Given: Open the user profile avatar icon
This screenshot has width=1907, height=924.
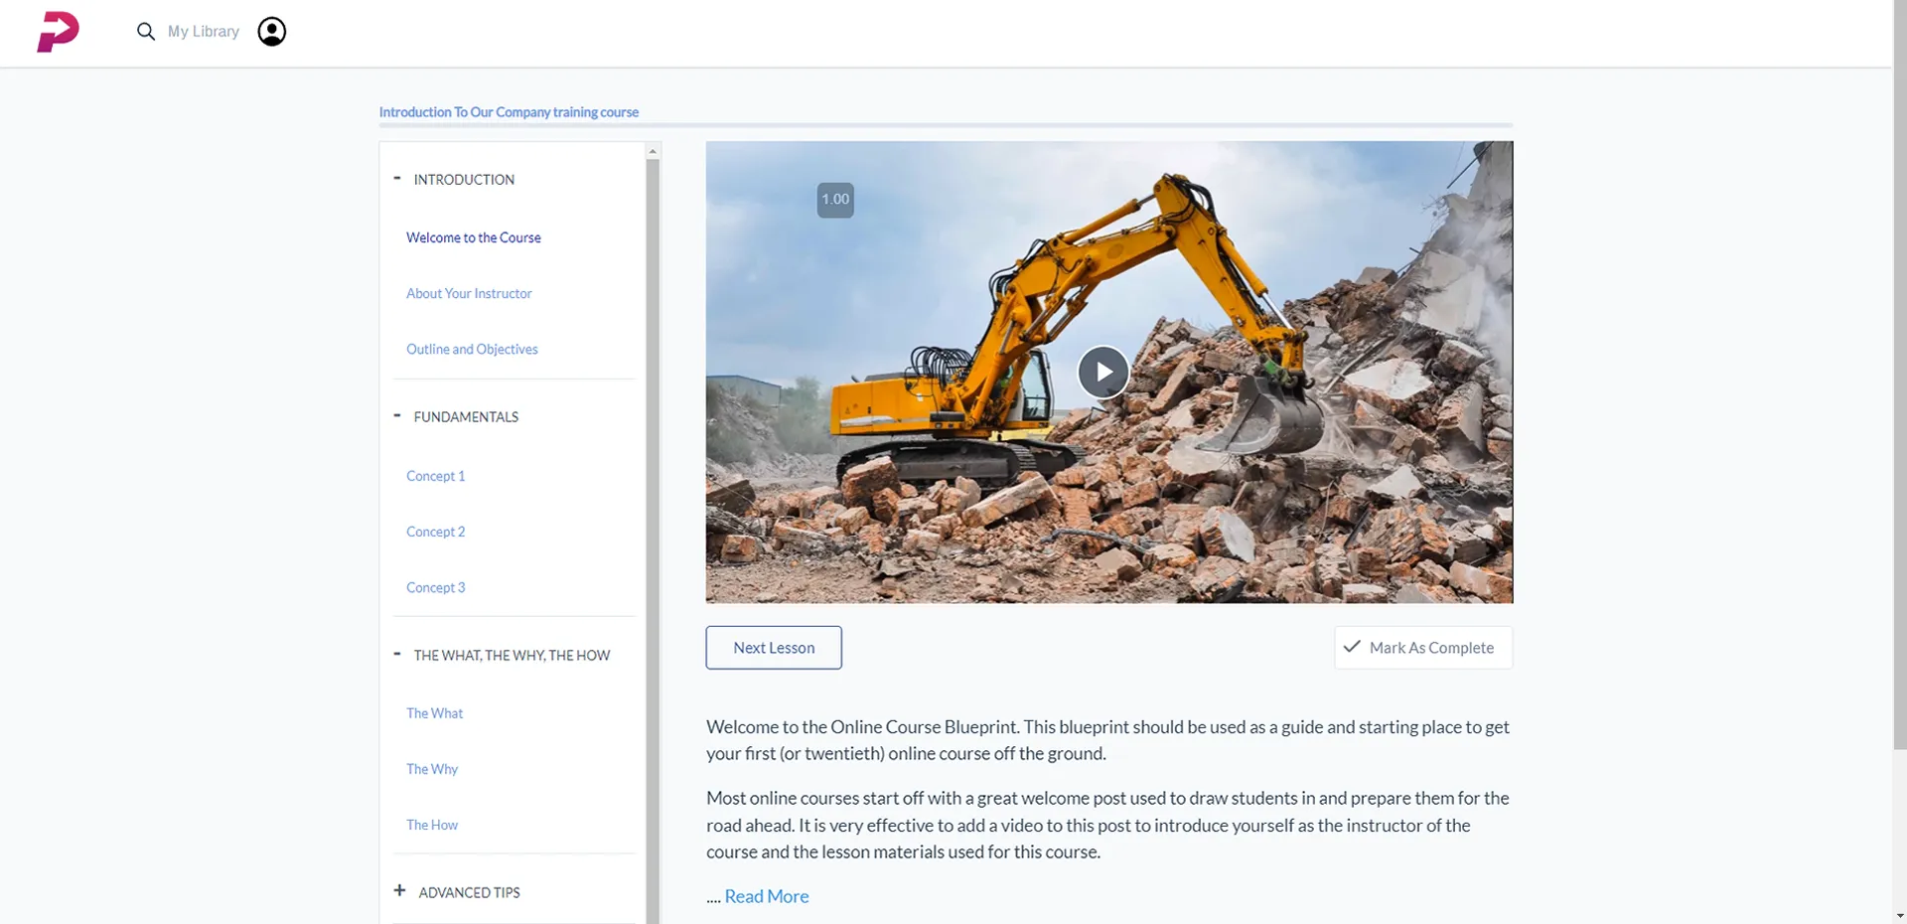Looking at the screenshot, I should tap(271, 32).
